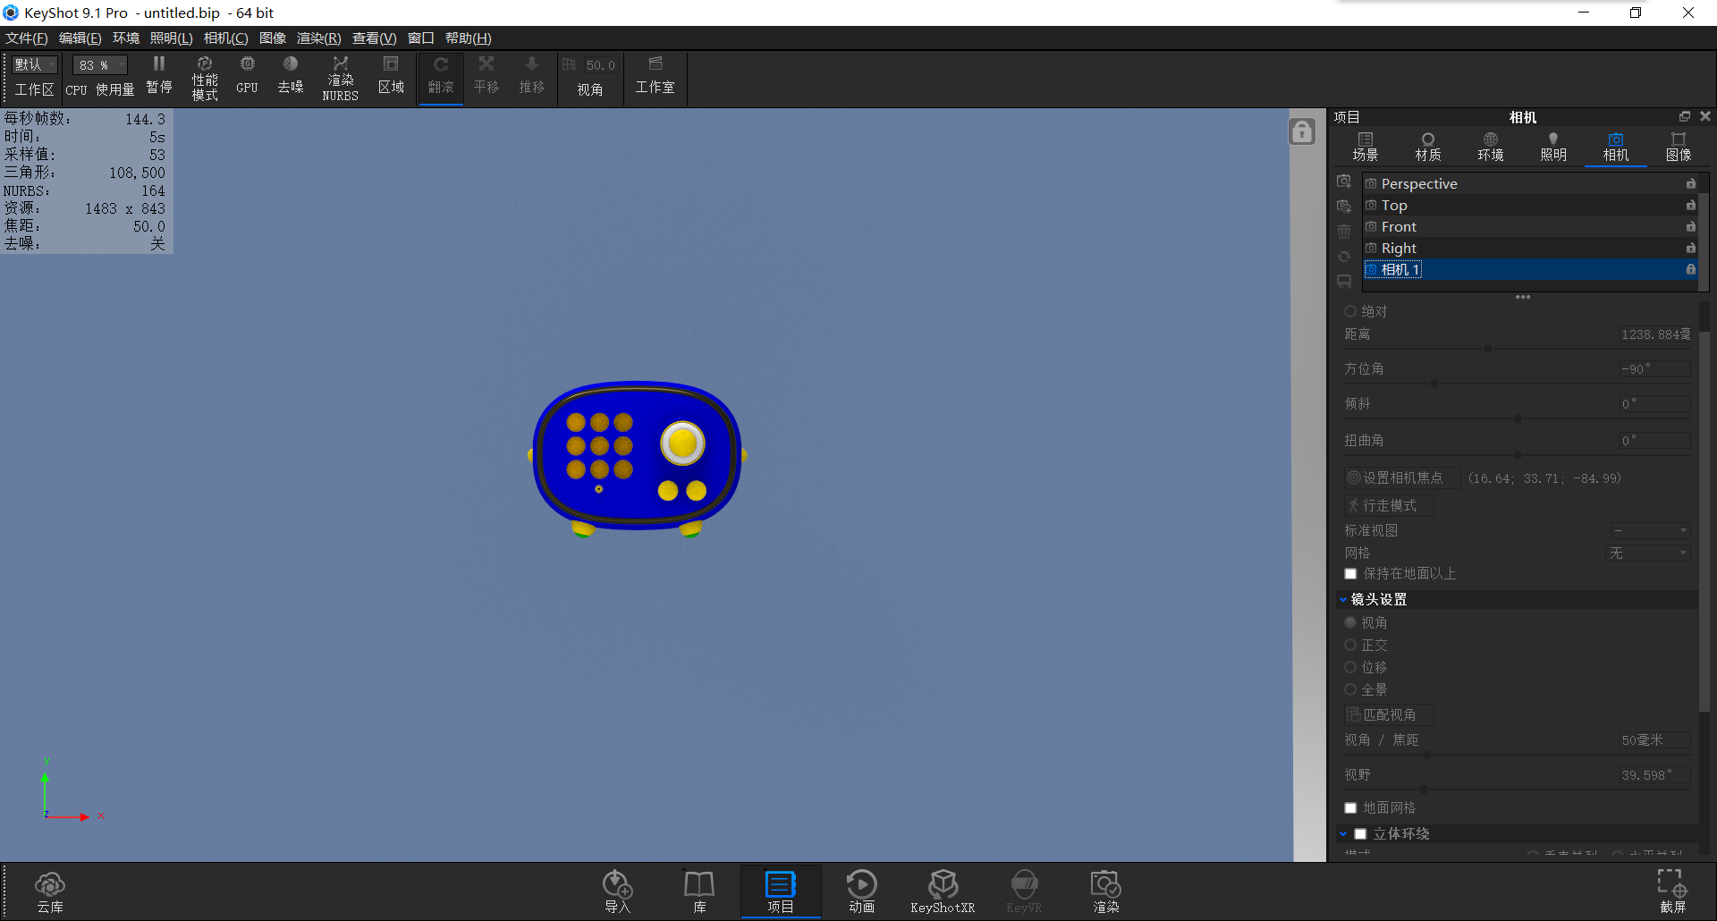The height and width of the screenshot is (921, 1717).
Task: Enable the 保持在地面以上 checkbox
Action: click(1350, 573)
